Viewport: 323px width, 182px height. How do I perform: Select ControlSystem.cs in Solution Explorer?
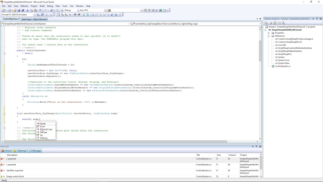point(283,66)
